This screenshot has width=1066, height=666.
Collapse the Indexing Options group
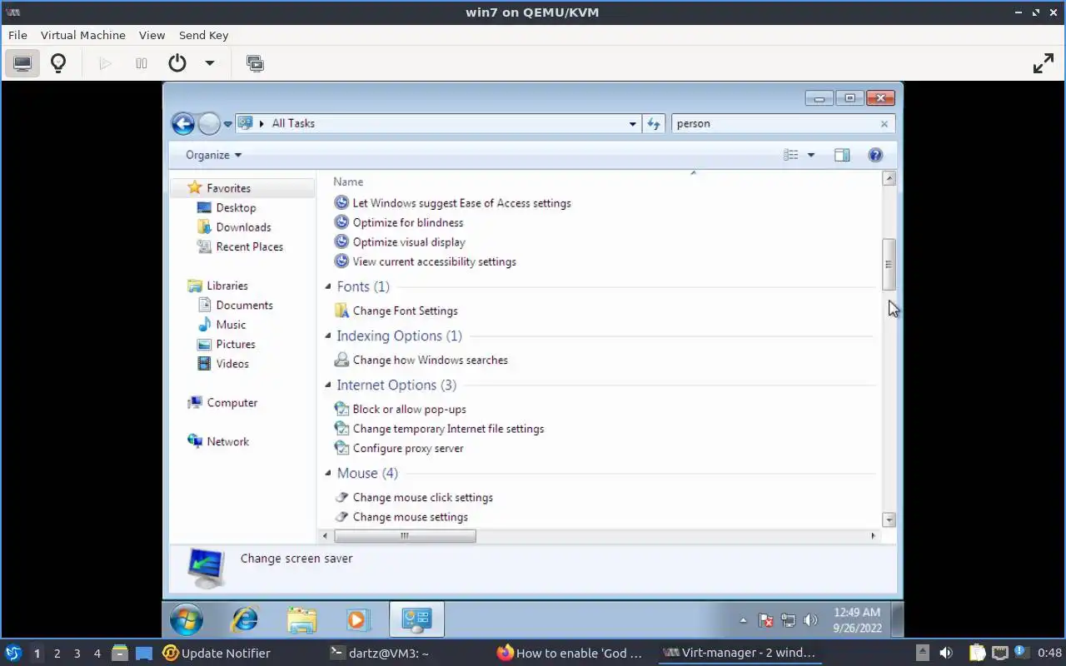pos(328,335)
